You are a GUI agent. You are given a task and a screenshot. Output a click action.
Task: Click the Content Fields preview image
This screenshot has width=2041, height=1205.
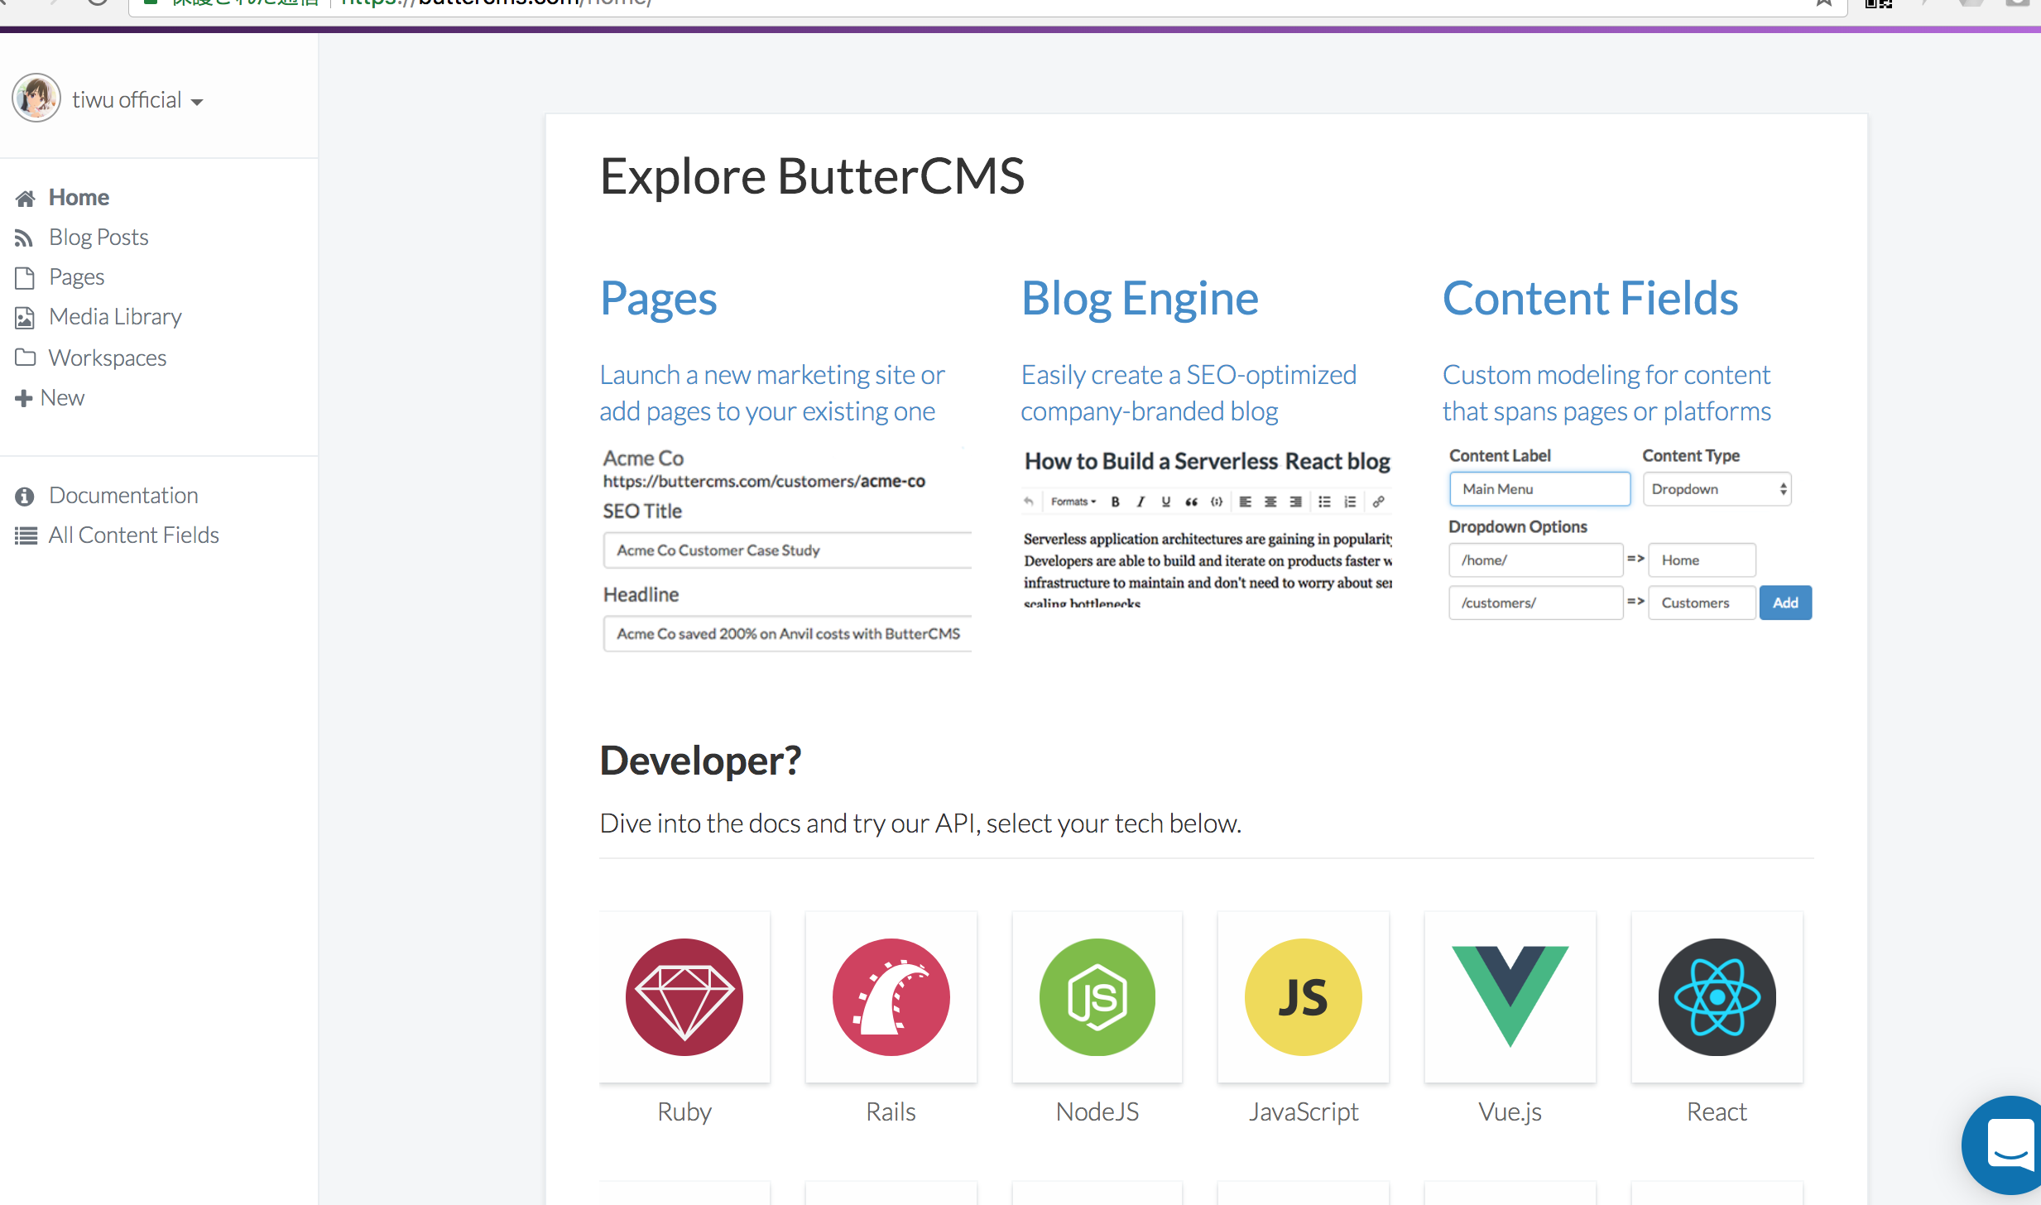click(x=1630, y=534)
